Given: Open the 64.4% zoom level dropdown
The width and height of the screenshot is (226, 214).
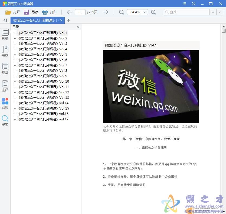Looking at the screenshot, I should point(137,12).
